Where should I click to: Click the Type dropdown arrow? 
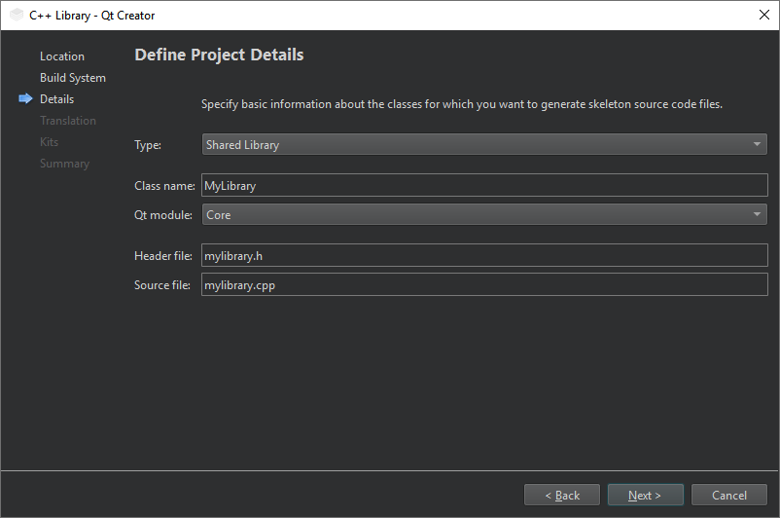[757, 145]
